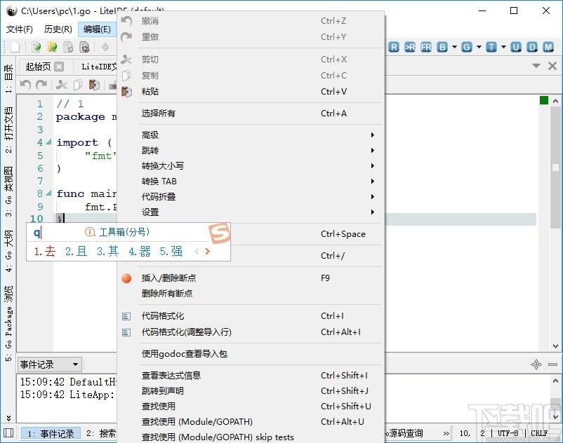Toggle the 2: 打开文档 side panel
This screenshot has width=563, height=443.
pyautogui.click(x=8, y=130)
